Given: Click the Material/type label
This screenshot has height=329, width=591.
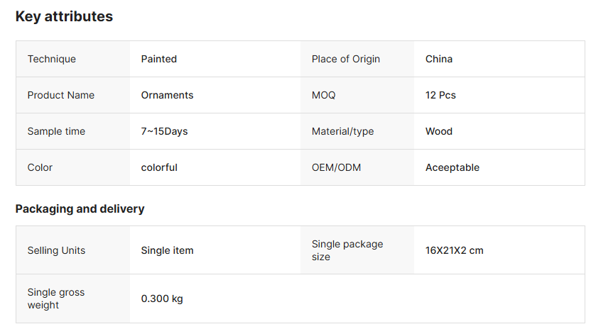Looking at the screenshot, I should point(342,131).
